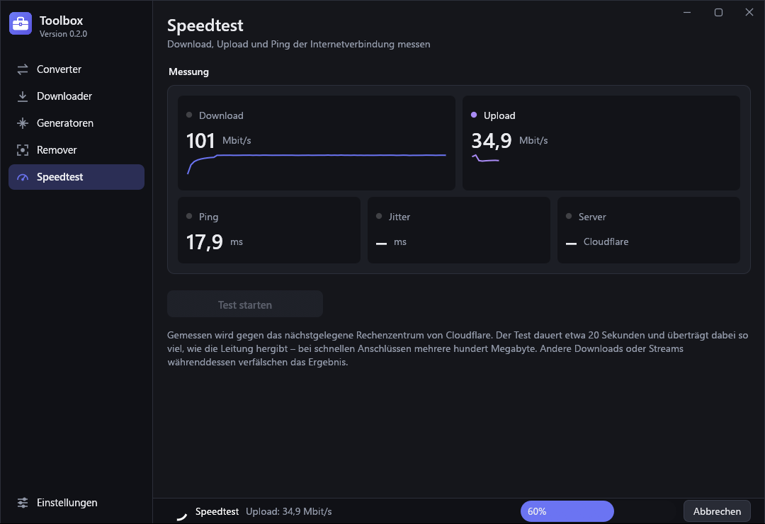This screenshot has width=765, height=524.
Task: Click the Download card label
Action: 221,115
